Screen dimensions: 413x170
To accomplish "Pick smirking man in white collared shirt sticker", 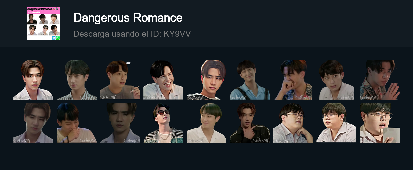I will point(206,123).
